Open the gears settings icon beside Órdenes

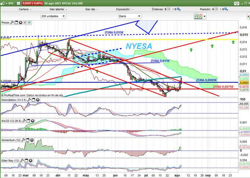click(179, 9)
